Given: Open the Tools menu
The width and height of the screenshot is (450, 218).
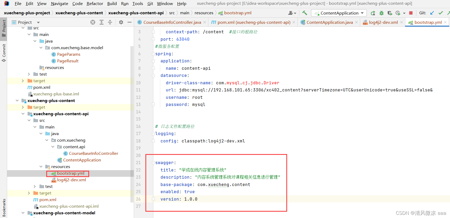Looking at the screenshot, I should coord(137,3).
